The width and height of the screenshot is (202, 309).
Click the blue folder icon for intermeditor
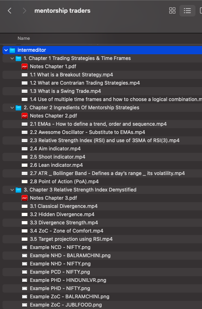(x=12, y=50)
